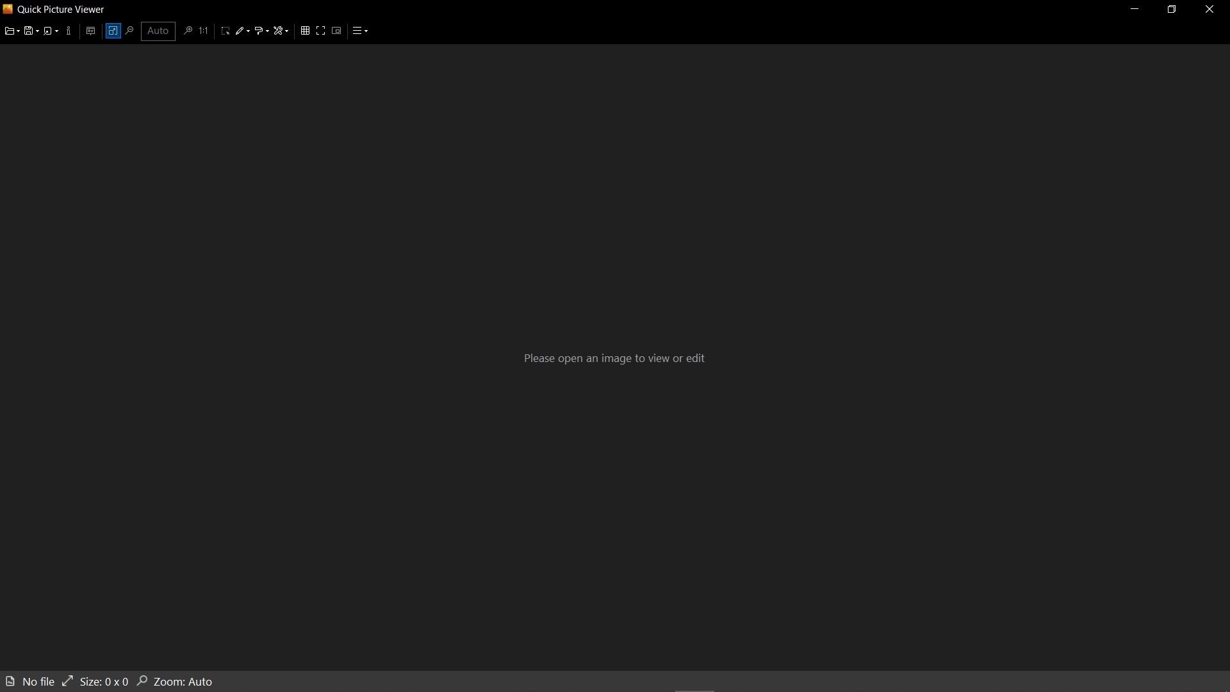The height and width of the screenshot is (692, 1230).
Task: Open the slideshow viewer icon
Action: pos(90,31)
